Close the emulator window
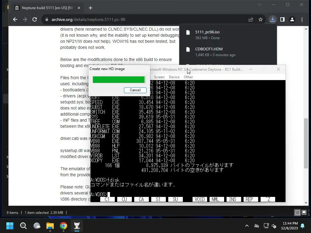311x233 pixels. click(x=279, y=69)
